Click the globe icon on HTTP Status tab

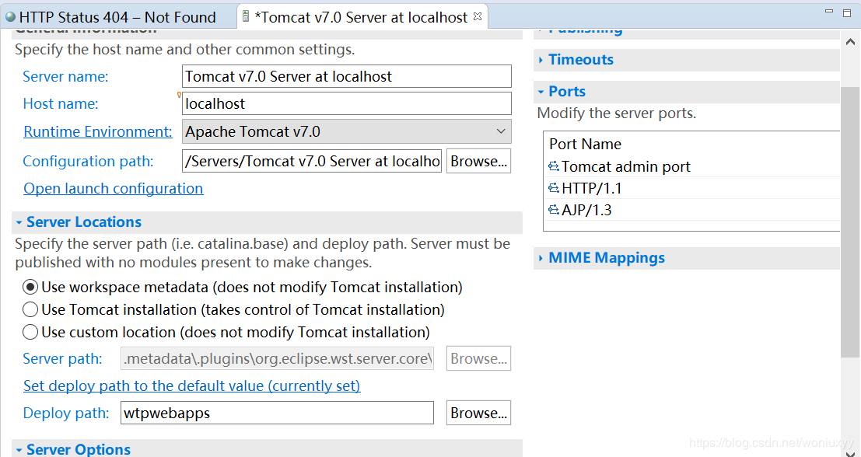[10, 17]
